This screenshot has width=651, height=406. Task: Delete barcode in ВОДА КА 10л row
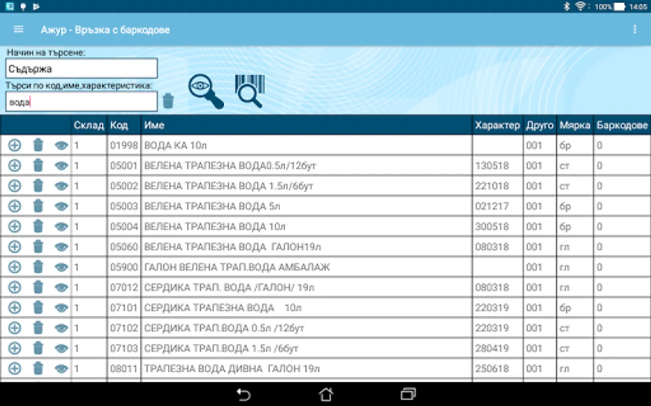click(38, 145)
